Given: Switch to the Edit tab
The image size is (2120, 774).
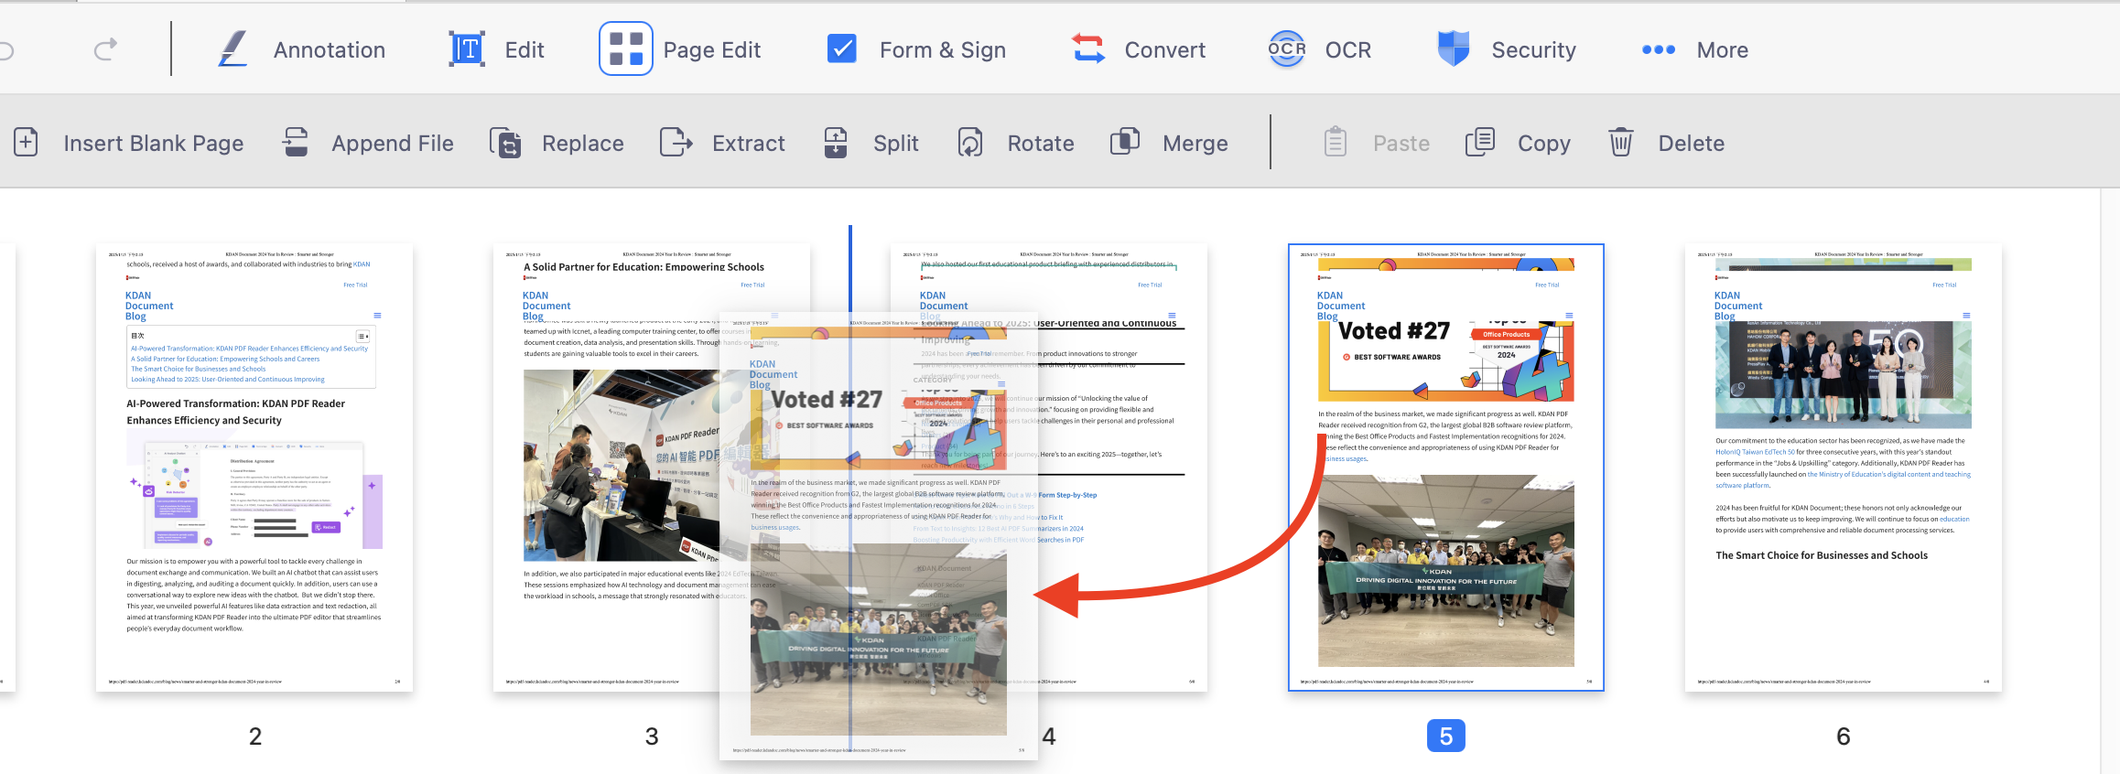Looking at the screenshot, I should click(x=525, y=50).
